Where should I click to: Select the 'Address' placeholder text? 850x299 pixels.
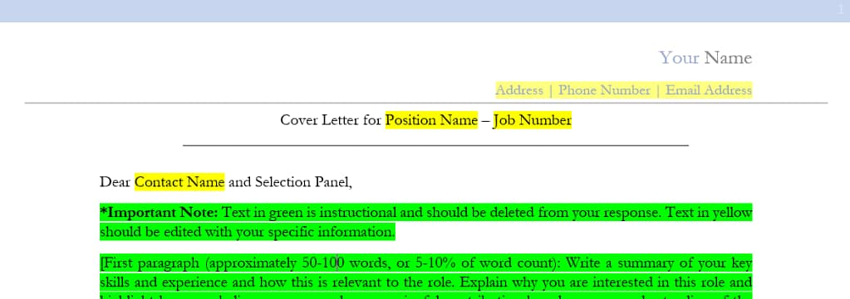pyautogui.click(x=519, y=89)
